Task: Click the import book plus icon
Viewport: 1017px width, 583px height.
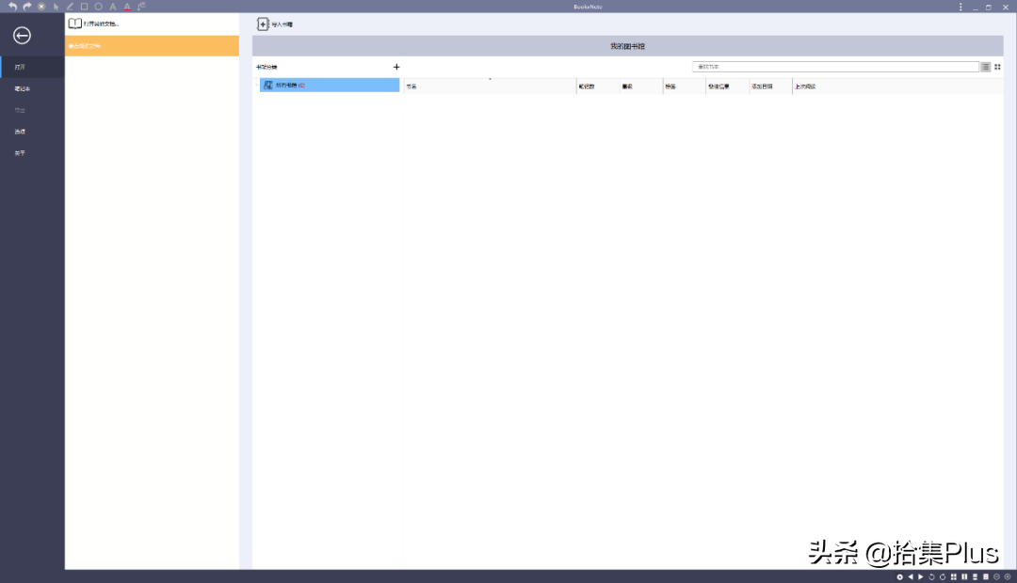Action: pyautogui.click(x=263, y=24)
